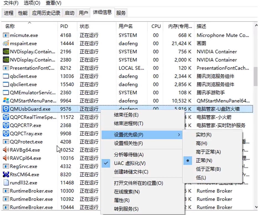Click RuntimeBroker.exe icon for PID 10444
Viewport: 261px width, 215px height.
click(x=6, y=207)
